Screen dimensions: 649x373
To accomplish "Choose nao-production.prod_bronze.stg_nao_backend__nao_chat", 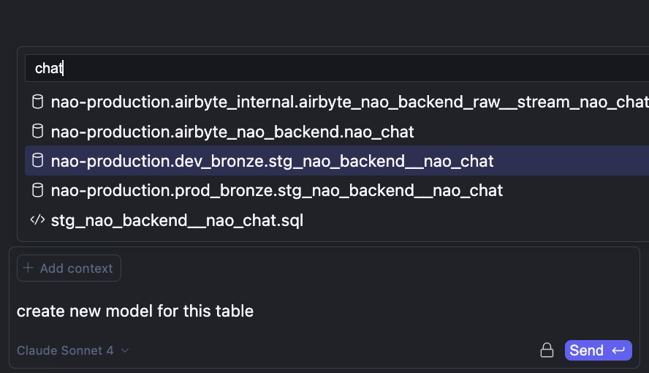I will coord(277,190).
